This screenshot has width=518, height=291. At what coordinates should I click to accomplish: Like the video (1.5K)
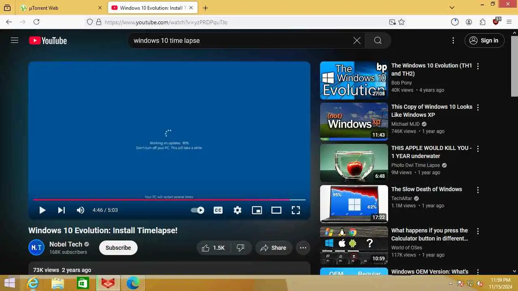point(213,248)
